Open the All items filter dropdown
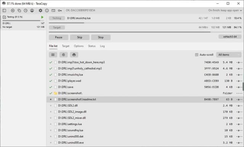The width and height of the screenshot is (244, 147). click(x=229, y=55)
